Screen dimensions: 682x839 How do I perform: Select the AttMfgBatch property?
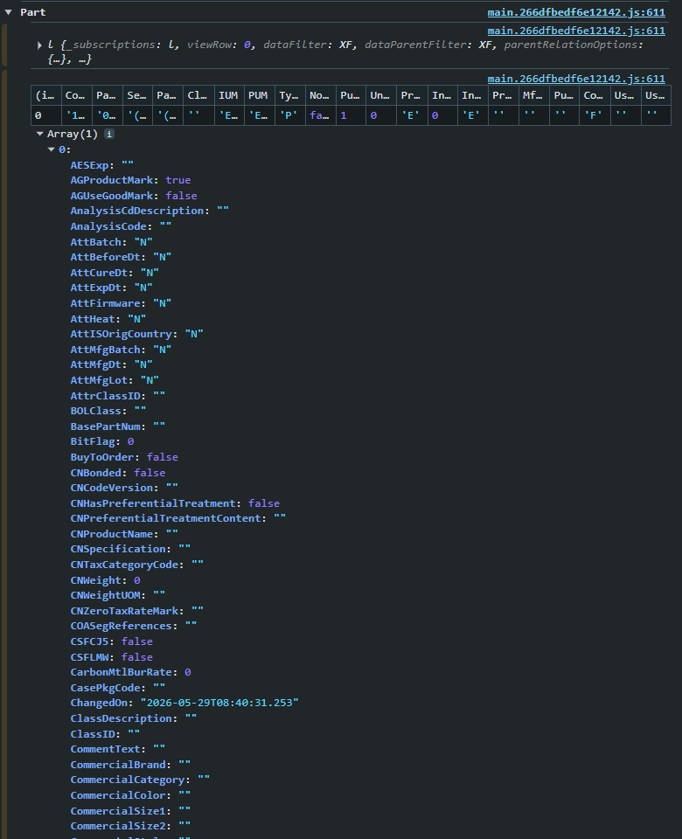pos(121,350)
